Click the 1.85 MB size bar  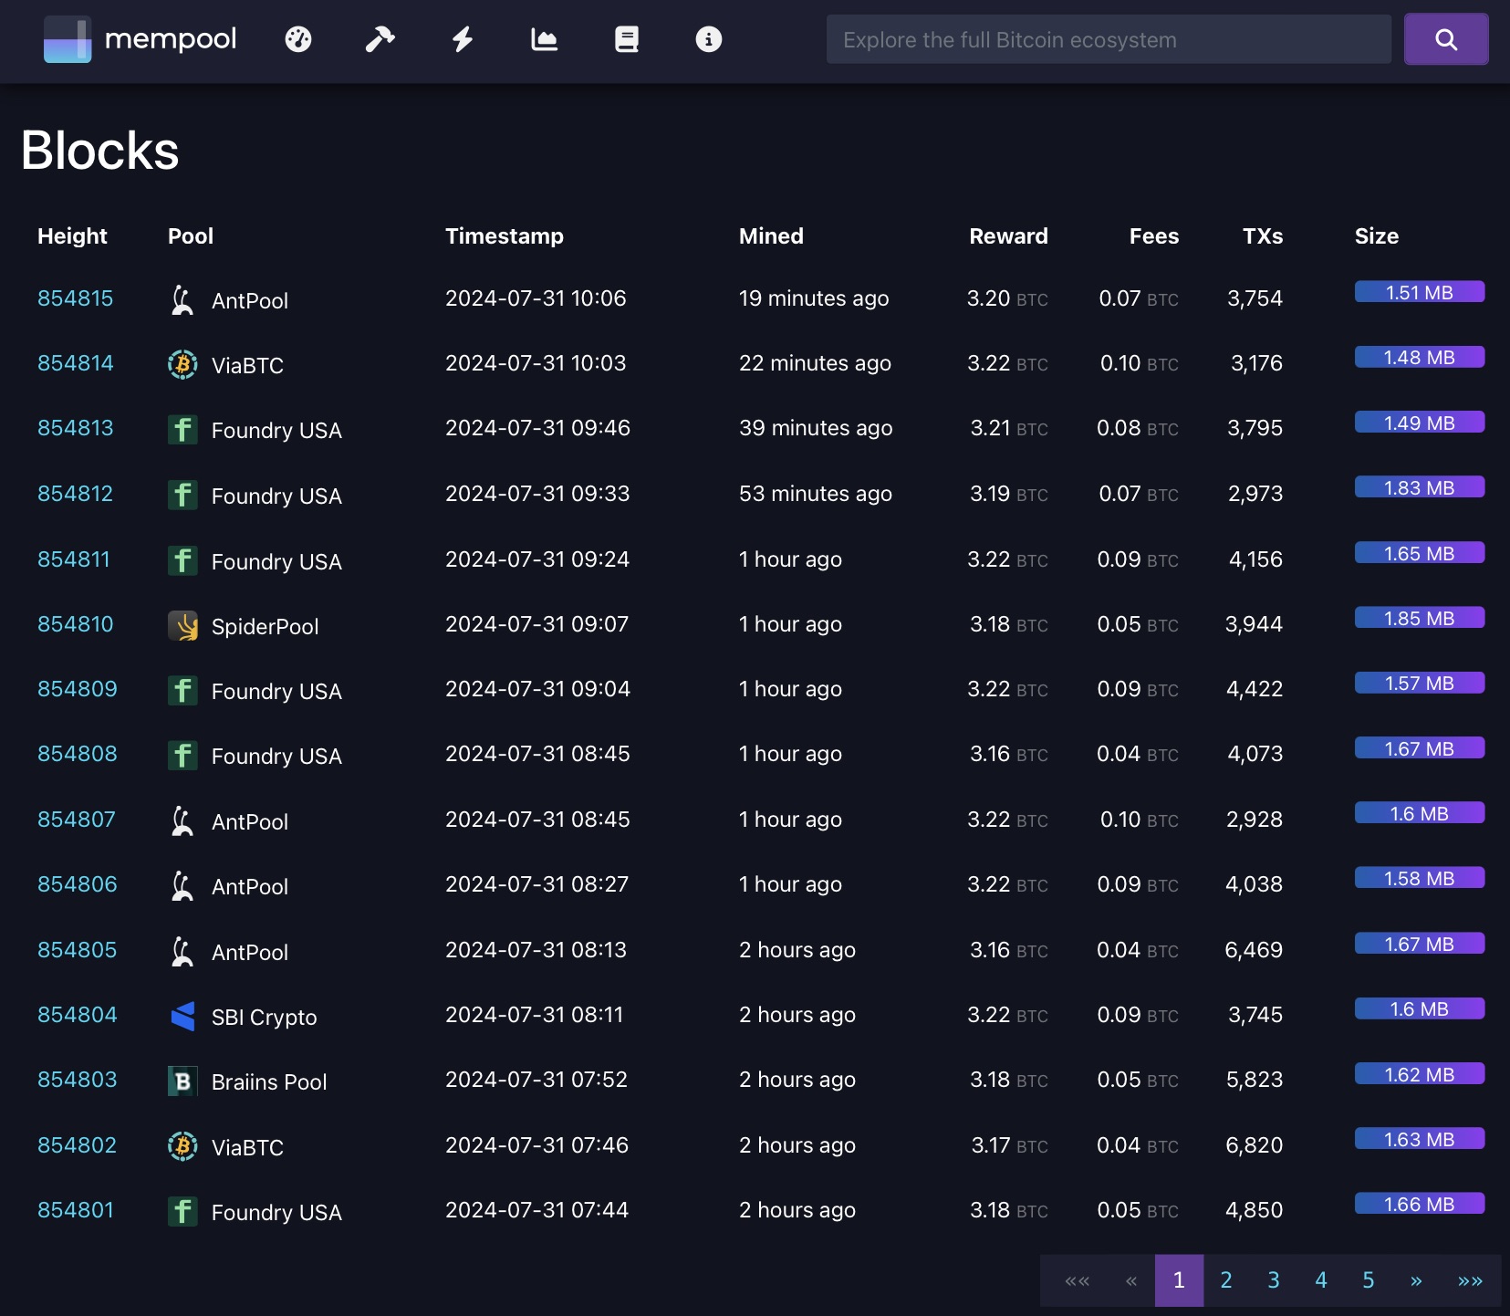(1419, 618)
